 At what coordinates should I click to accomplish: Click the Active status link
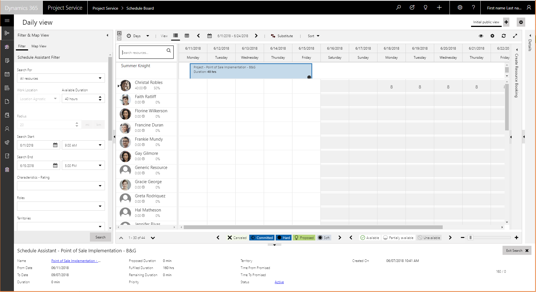coord(279,282)
